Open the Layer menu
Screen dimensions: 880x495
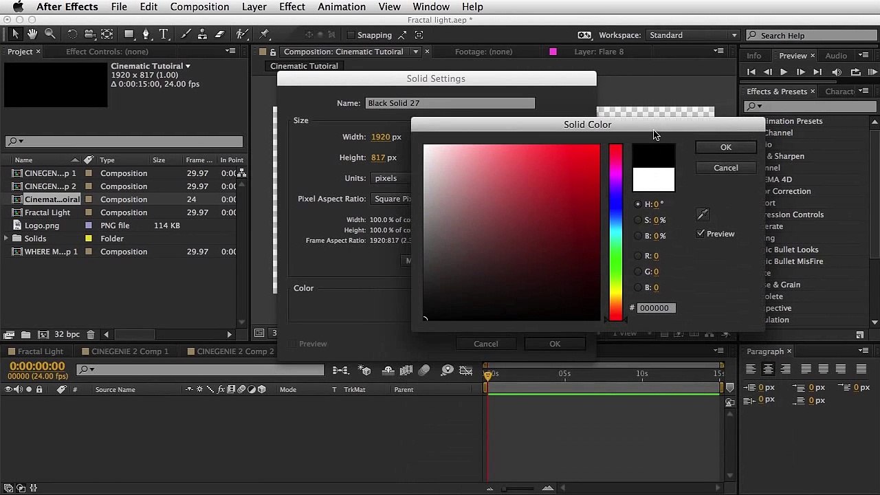[254, 7]
